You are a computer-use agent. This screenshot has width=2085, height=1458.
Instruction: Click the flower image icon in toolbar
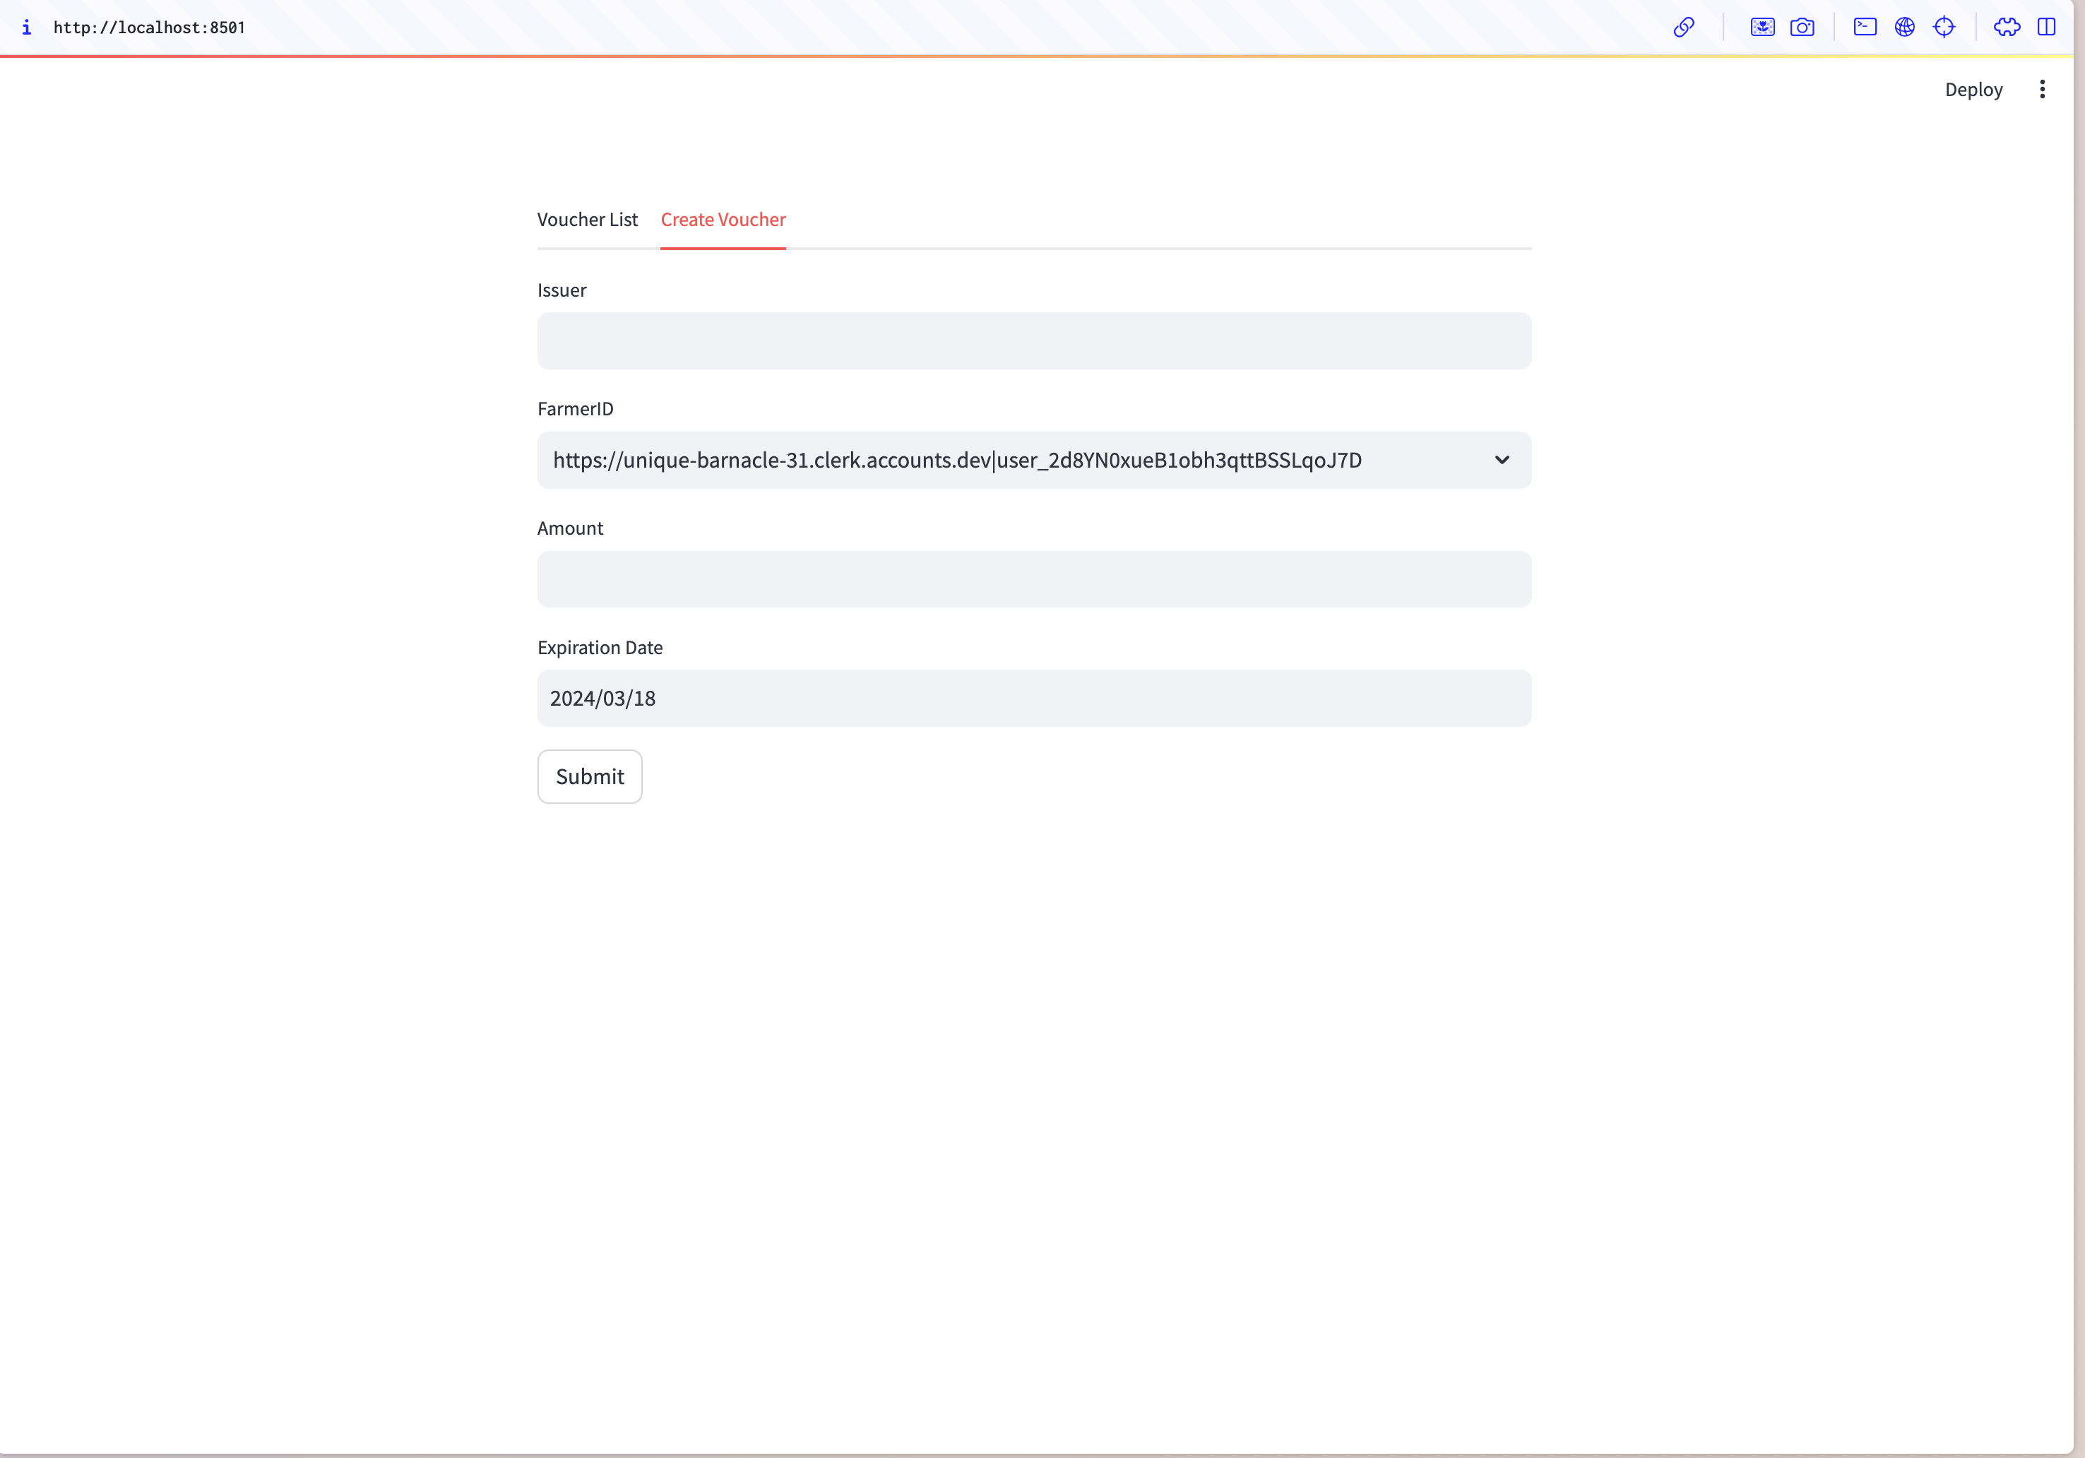[1762, 28]
